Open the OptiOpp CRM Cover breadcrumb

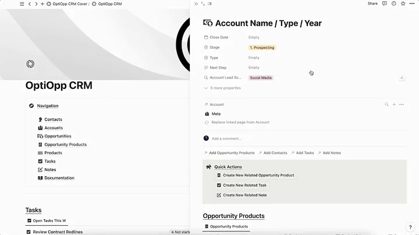pos(67,4)
